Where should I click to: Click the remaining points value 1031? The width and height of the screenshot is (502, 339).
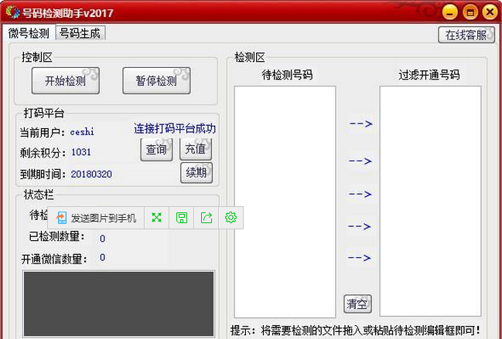81,152
